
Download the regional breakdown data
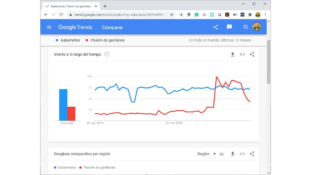point(233,154)
